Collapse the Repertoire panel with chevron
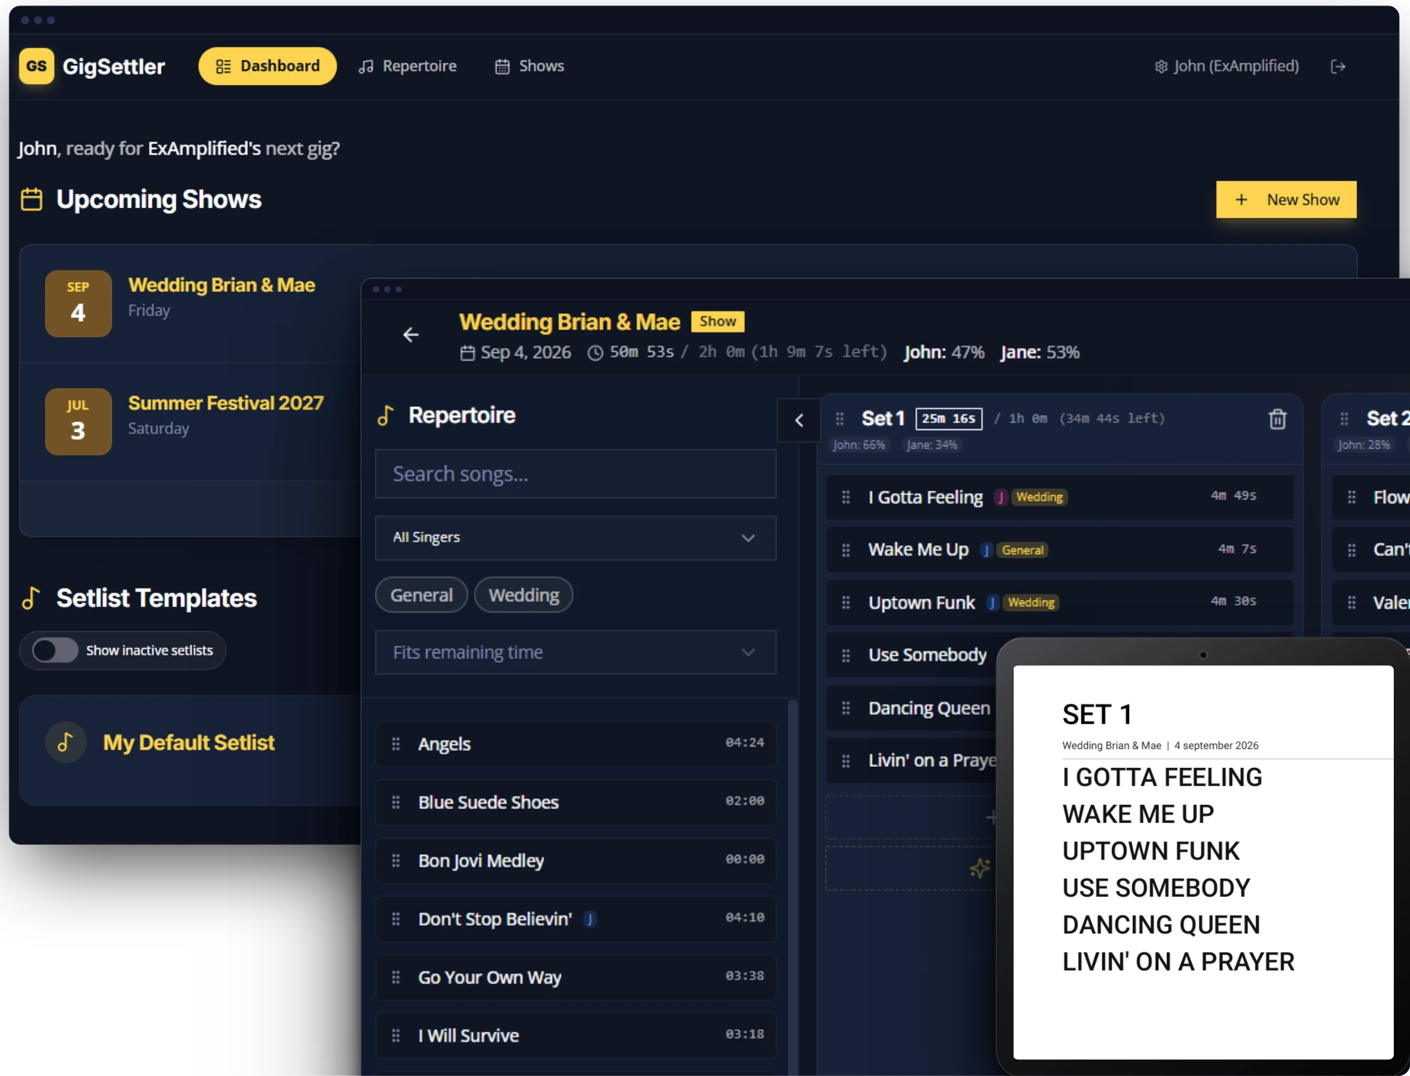This screenshot has height=1076, width=1410. coord(798,421)
